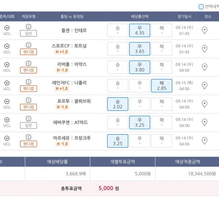Show venue pin for 마르세유 vs 프랑크푸
Image resolution: width=219 pixels, height=200 pixels.
coord(205,141)
